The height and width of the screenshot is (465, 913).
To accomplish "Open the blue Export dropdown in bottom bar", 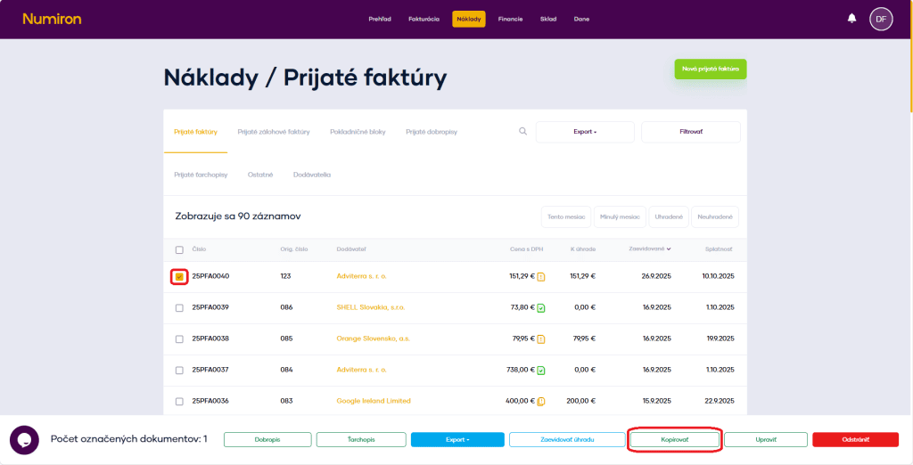I will [x=456, y=439].
